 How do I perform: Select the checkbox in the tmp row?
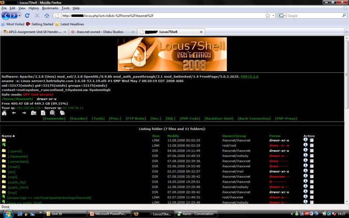point(311,192)
